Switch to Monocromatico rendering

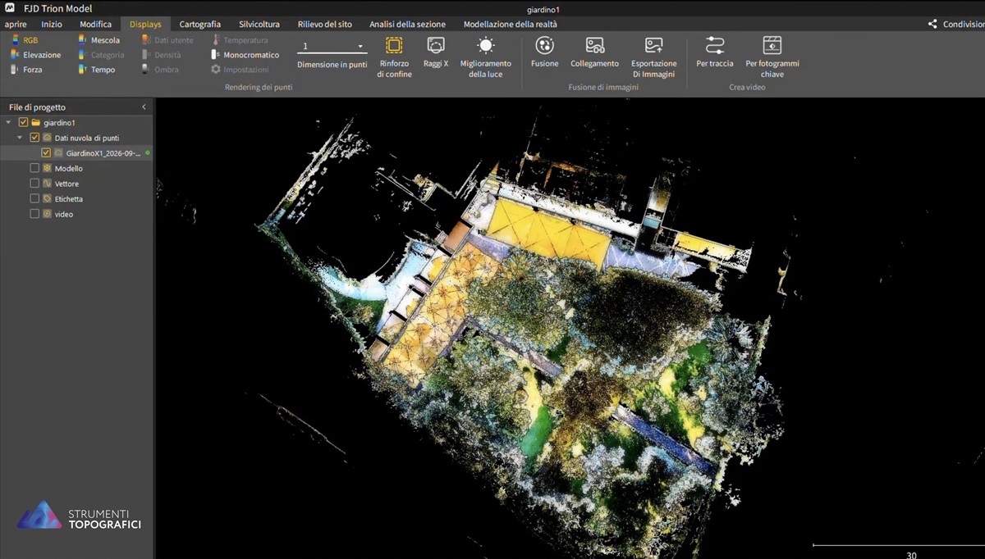point(245,55)
